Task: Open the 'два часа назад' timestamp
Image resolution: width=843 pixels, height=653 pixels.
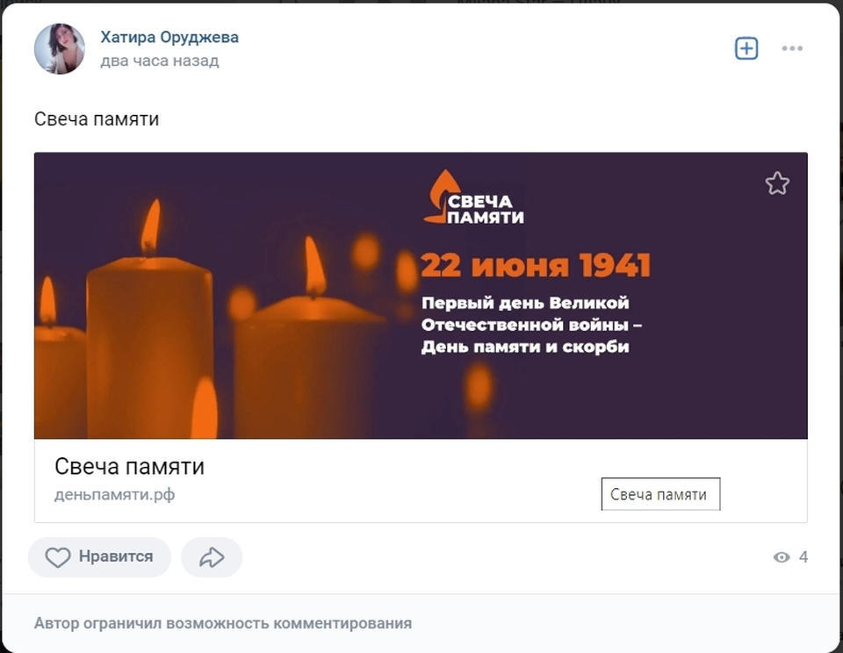Action: coord(160,61)
